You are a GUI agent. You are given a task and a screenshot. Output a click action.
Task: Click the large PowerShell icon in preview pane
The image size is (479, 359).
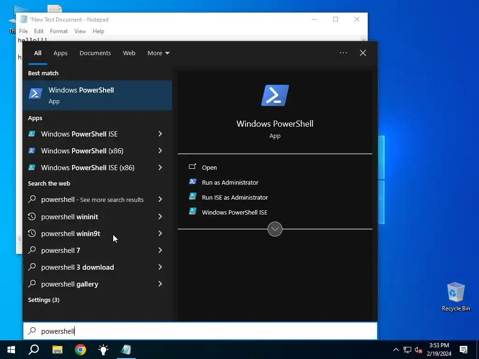click(x=275, y=95)
